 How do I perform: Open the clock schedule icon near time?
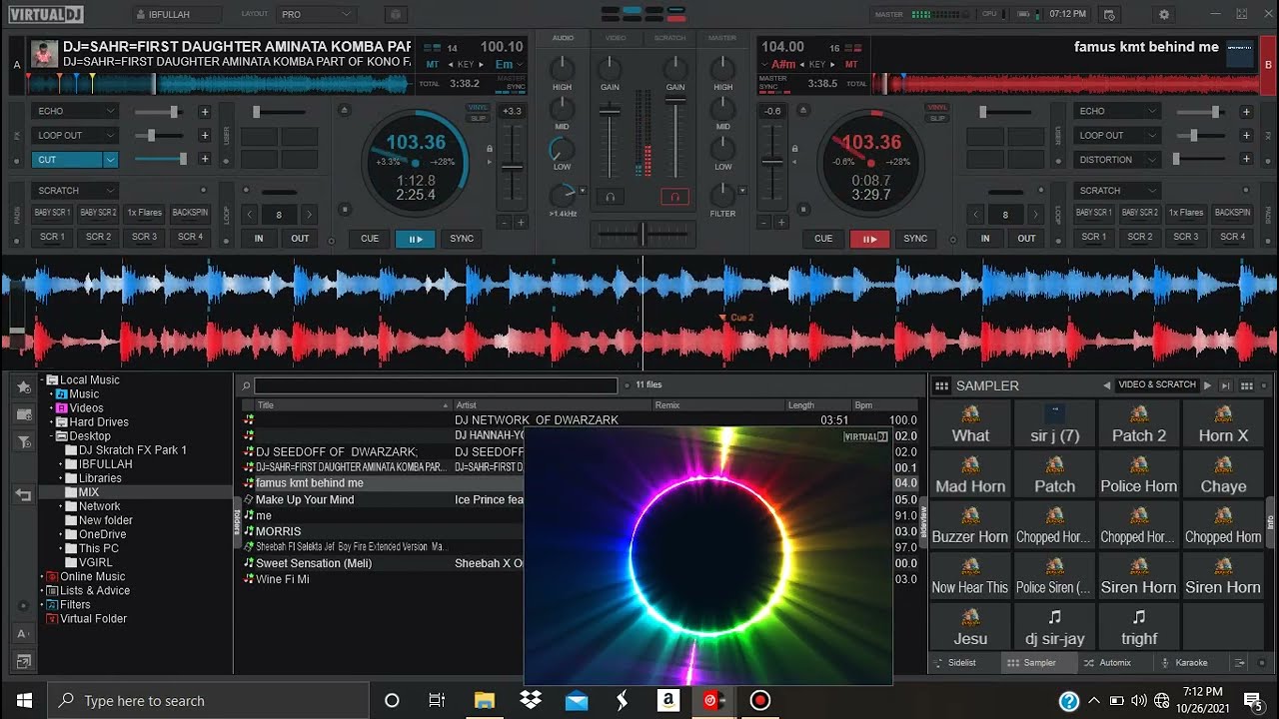click(1109, 15)
